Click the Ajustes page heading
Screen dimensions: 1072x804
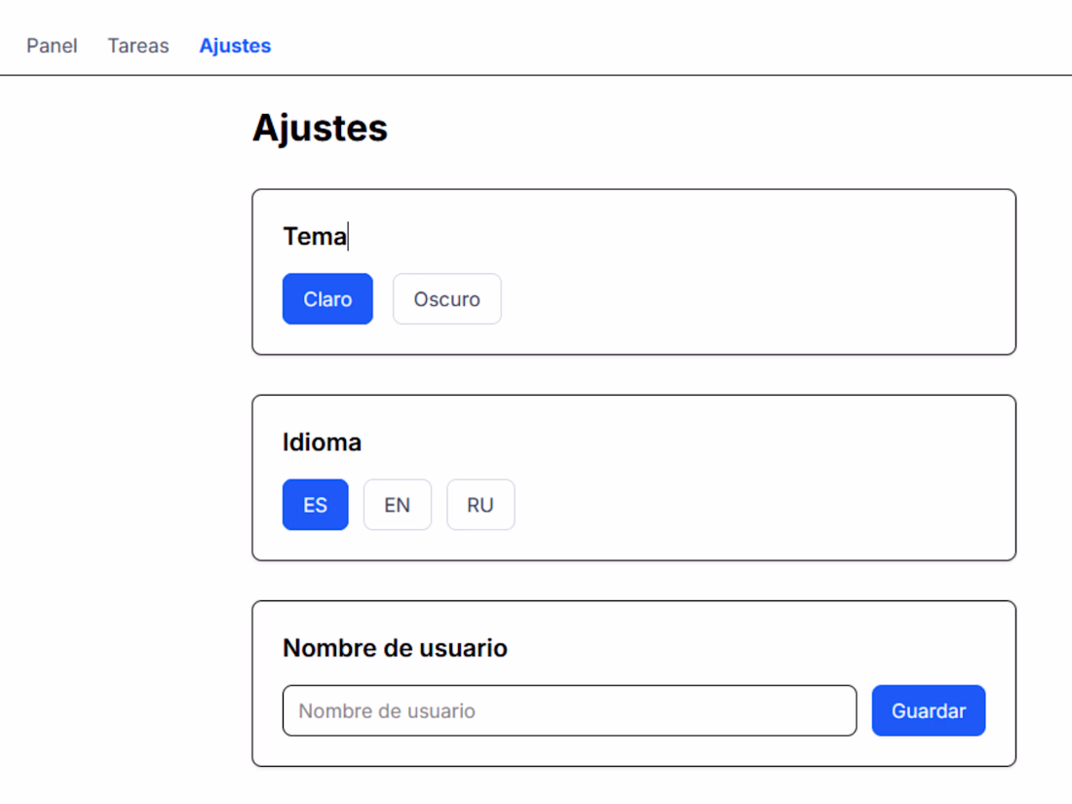coord(320,128)
